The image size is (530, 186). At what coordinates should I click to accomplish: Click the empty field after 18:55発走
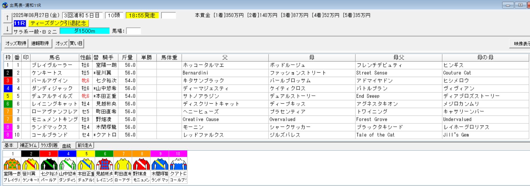[169, 15]
